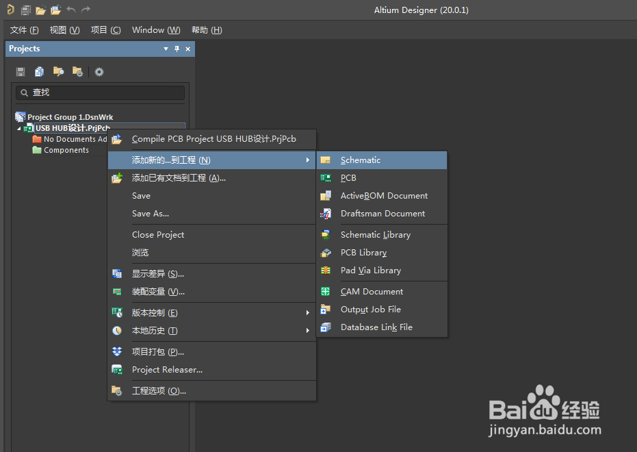Click the open project folder icon in Projects toolbar
Screen dimensions: 637x452
59,72
